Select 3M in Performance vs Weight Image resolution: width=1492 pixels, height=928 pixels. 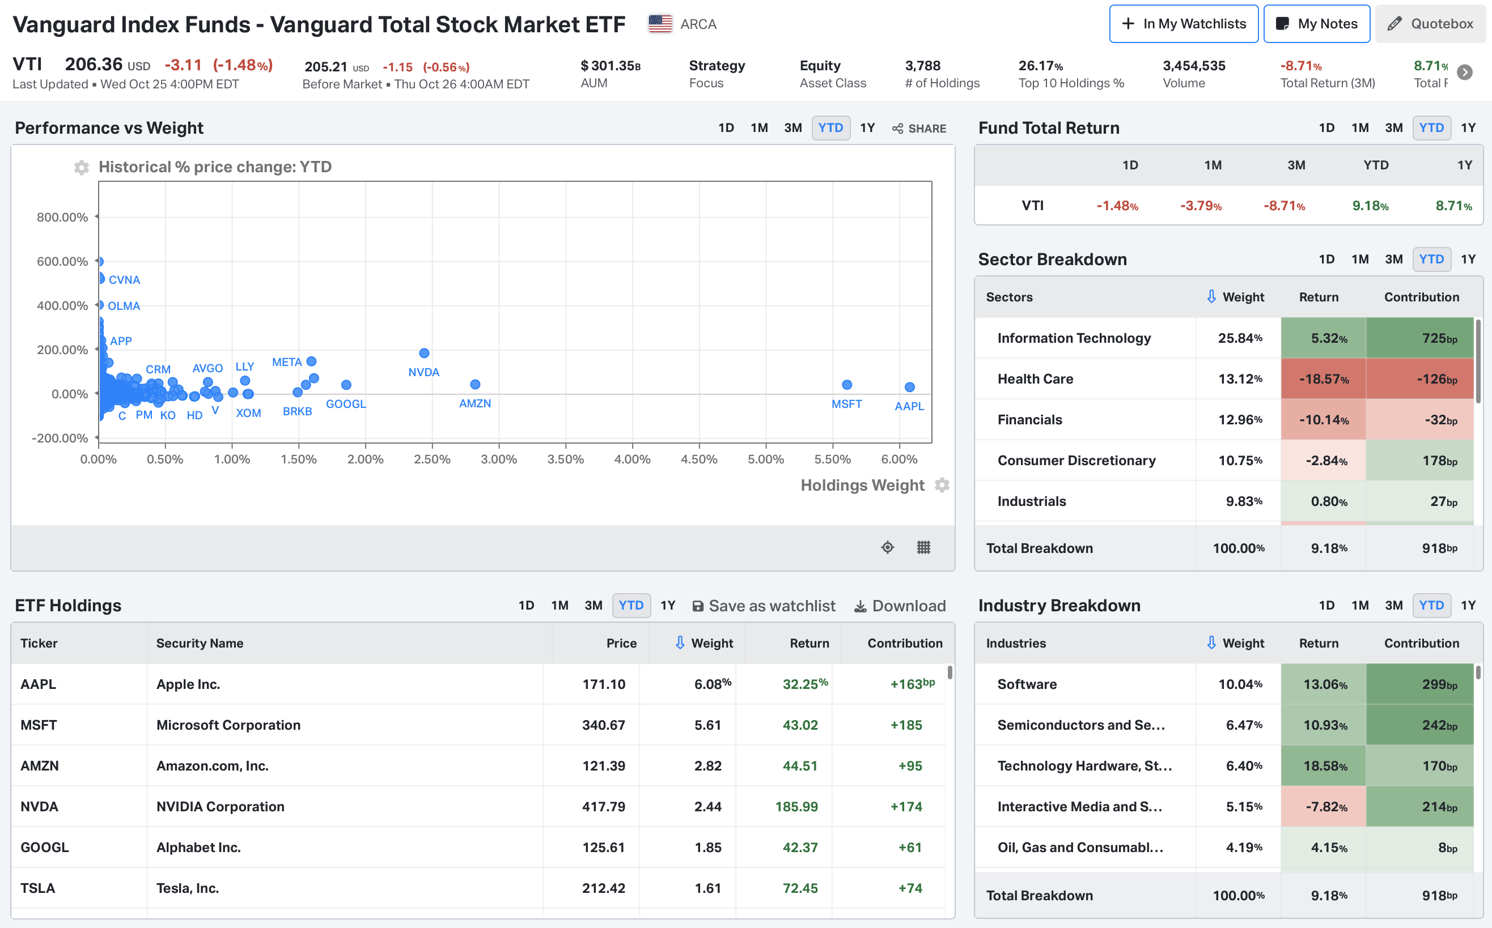pyautogui.click(x=792, y=127)
